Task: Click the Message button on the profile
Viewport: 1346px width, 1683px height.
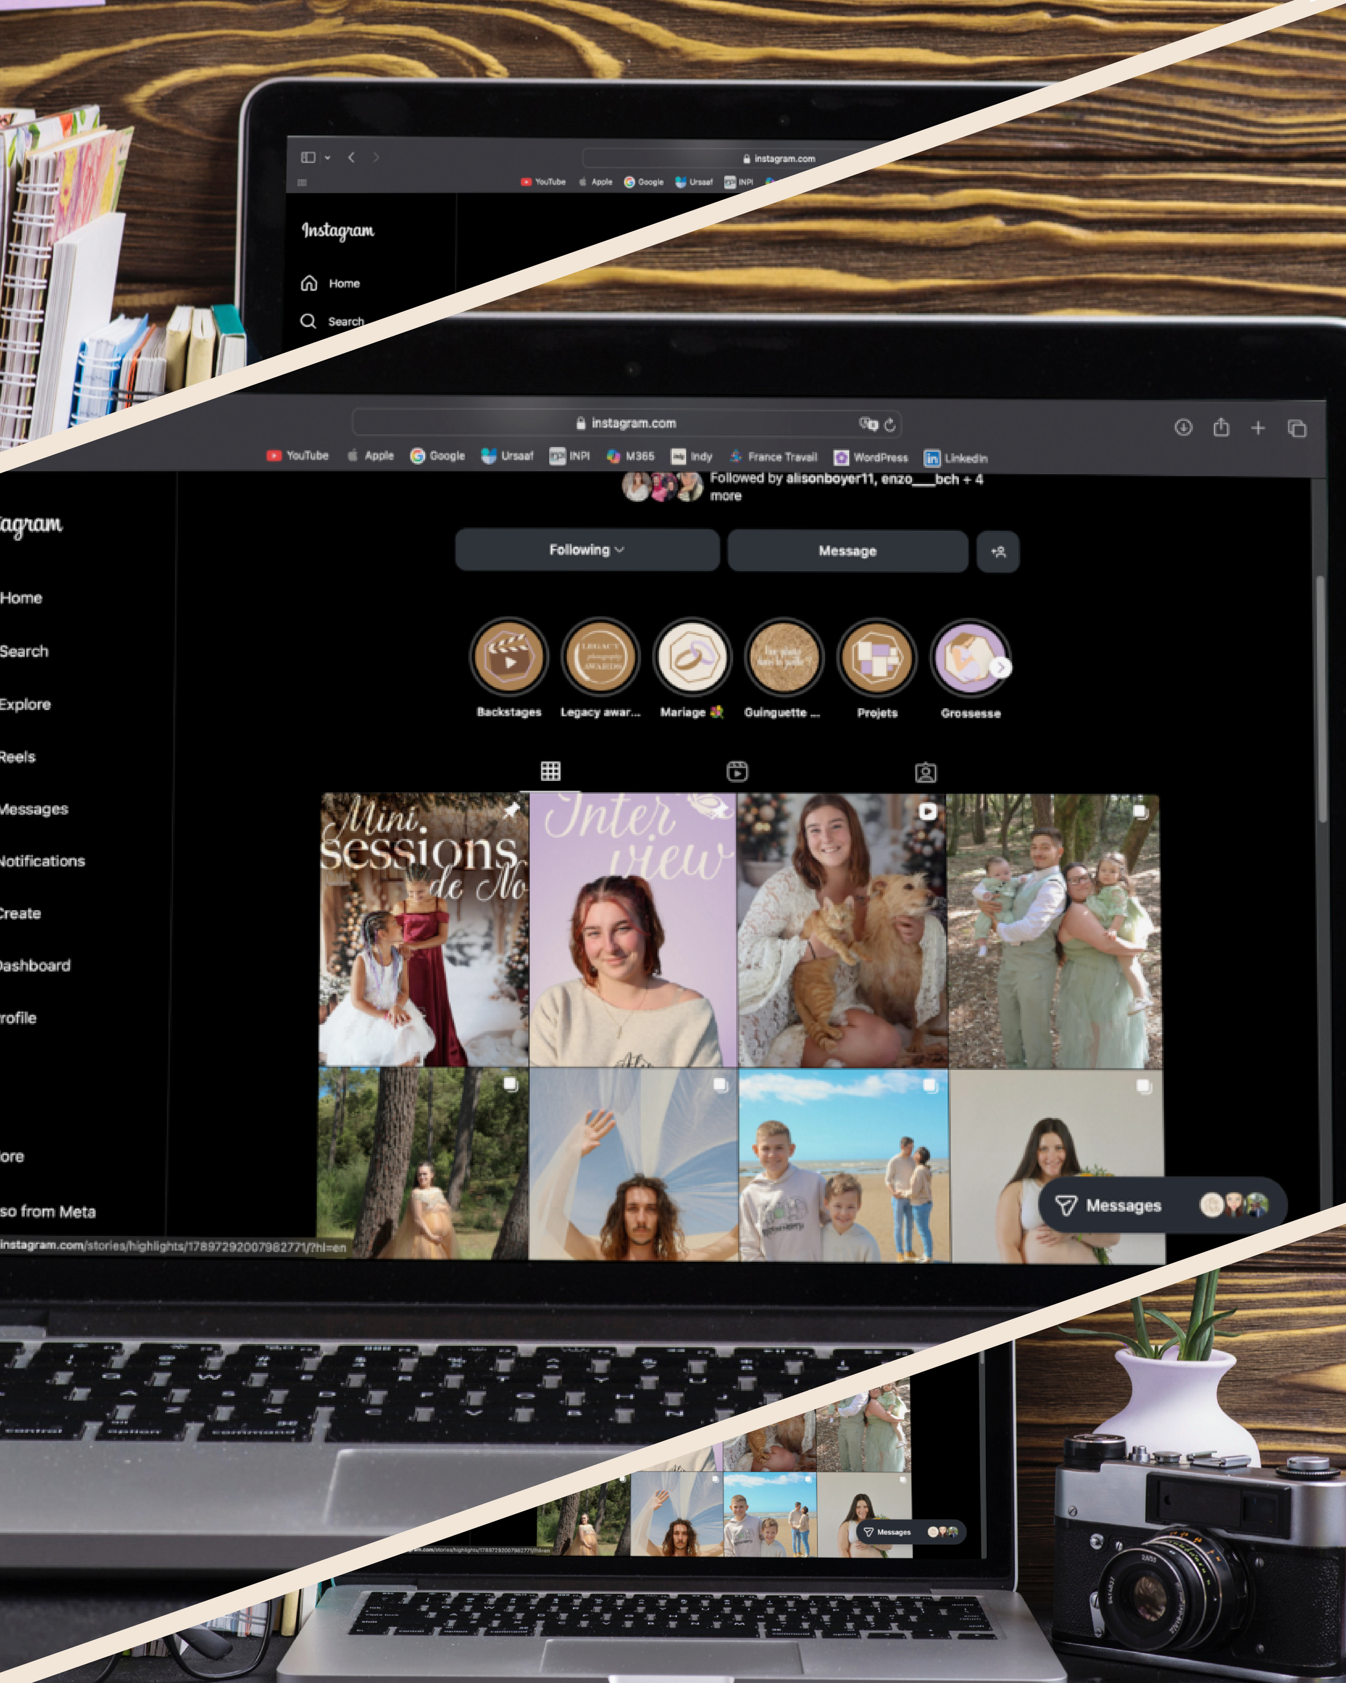Action: pyautogui.click(x=847, y=551)
